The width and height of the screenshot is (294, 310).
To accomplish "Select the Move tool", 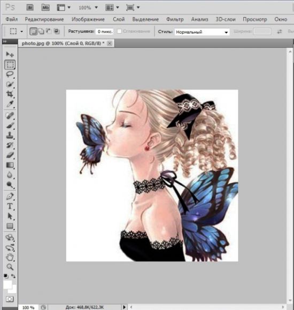I will [10, 54].
